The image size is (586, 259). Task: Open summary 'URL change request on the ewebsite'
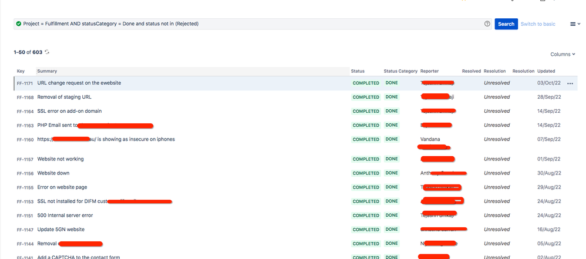click(x=79, y=83)
